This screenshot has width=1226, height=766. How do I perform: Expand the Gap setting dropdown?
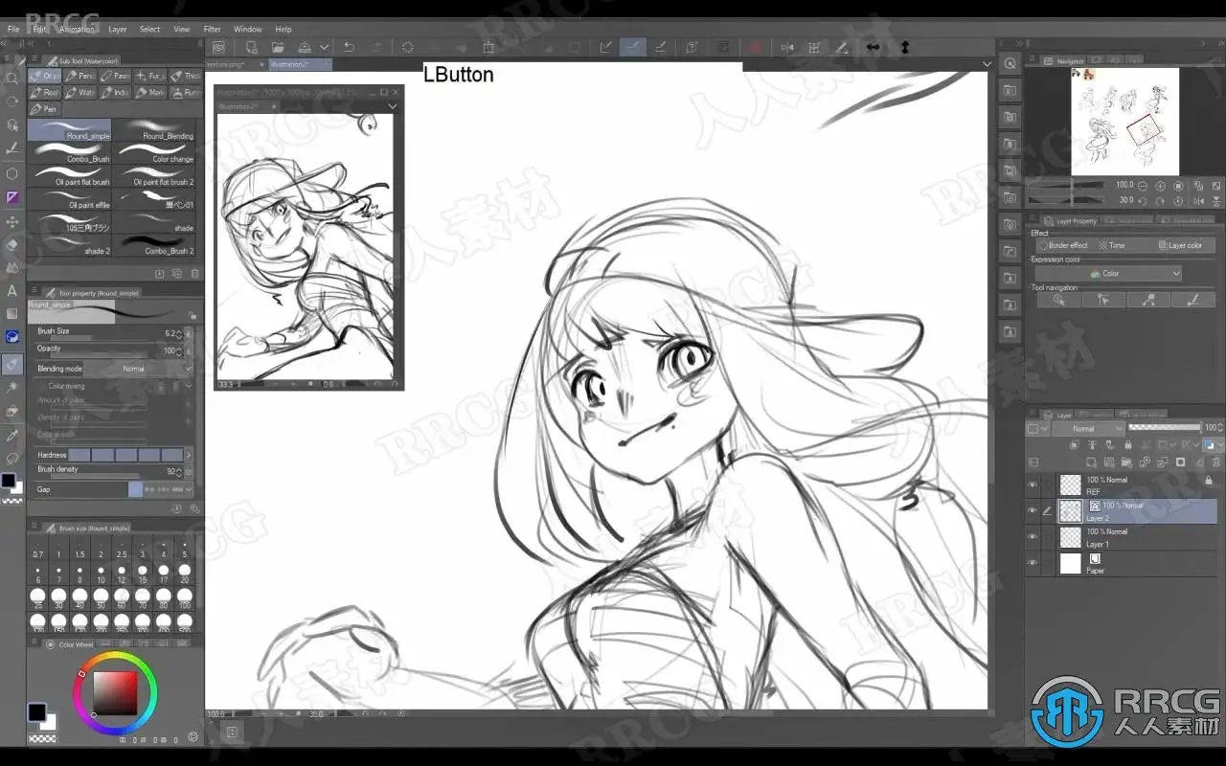click(188, 489)
